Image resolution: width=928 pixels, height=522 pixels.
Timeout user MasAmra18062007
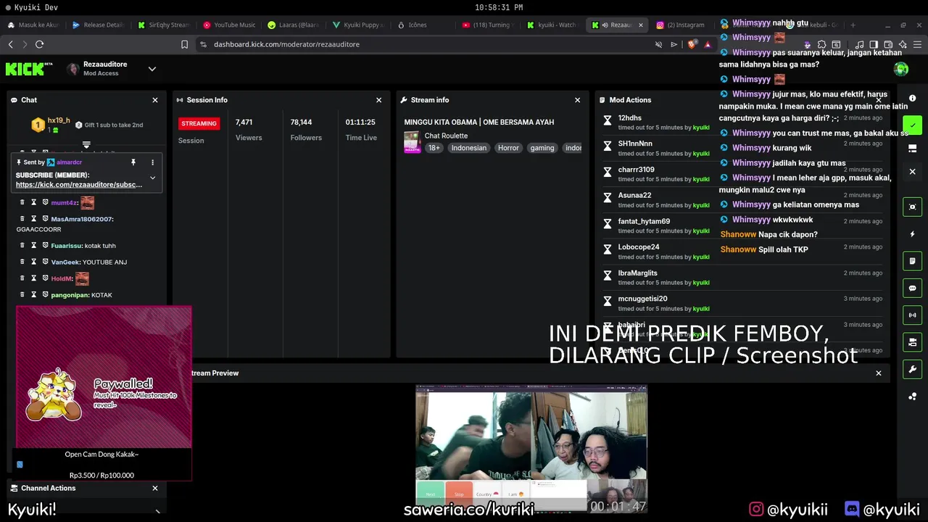[x=33, y=218]
